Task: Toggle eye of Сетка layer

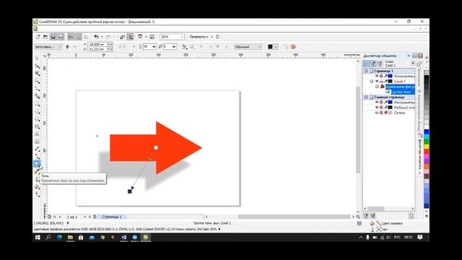Action: [377, 113]
